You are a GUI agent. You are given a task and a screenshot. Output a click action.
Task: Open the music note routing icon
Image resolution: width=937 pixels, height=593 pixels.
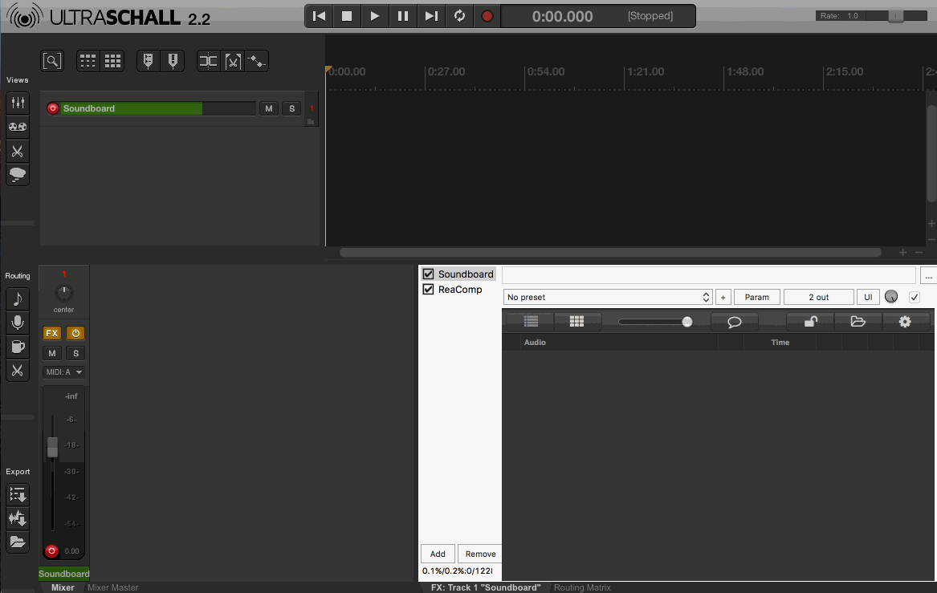[18, 299]
